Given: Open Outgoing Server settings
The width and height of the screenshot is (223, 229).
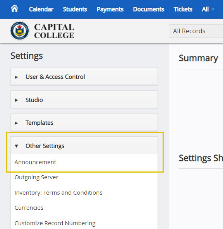Looking at the screenshot, I should pos(36,177).
